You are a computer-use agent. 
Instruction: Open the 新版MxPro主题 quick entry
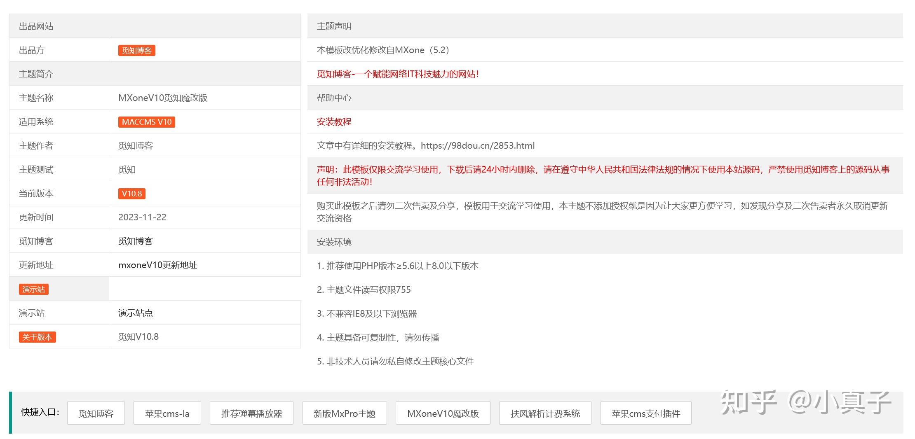pyautogui.click(x=345, y=413)
